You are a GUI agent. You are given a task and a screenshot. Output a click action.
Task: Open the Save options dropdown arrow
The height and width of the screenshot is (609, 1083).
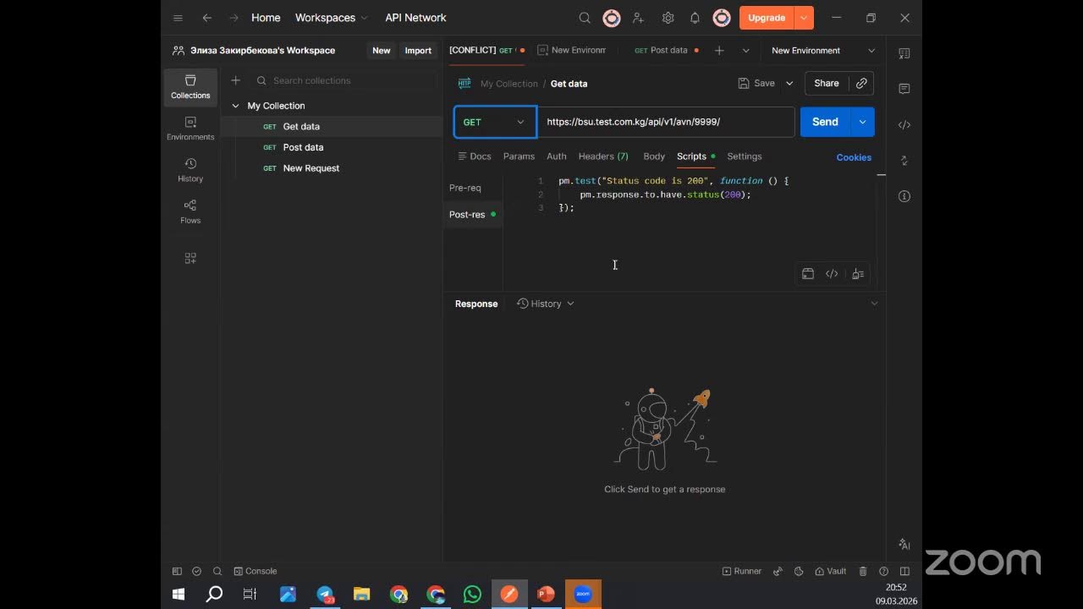[789, 84]
